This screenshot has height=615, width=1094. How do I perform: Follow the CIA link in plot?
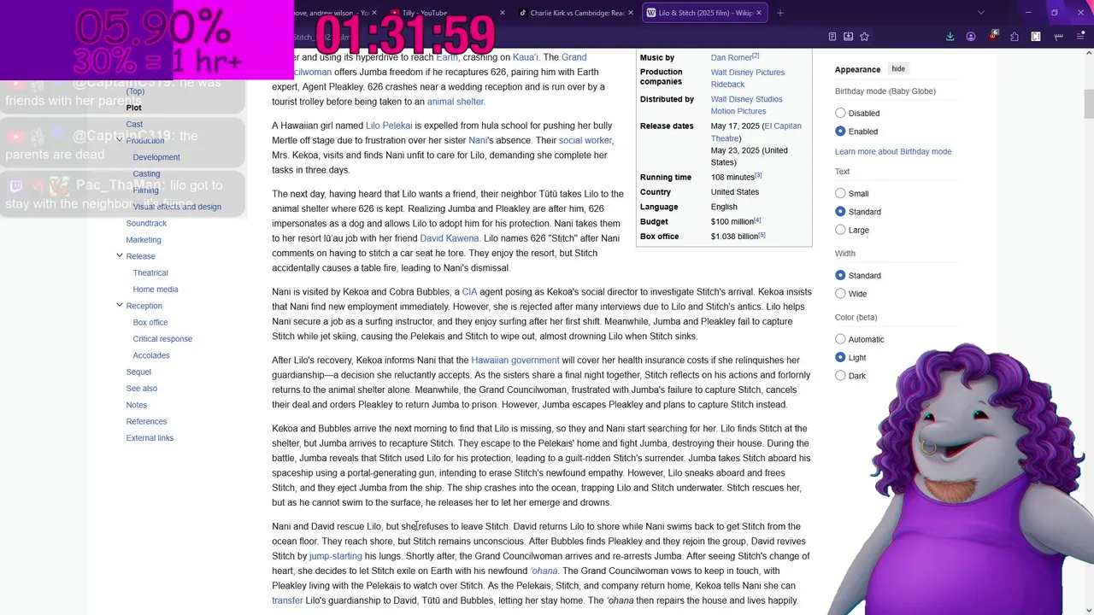[x=469, y=292]
